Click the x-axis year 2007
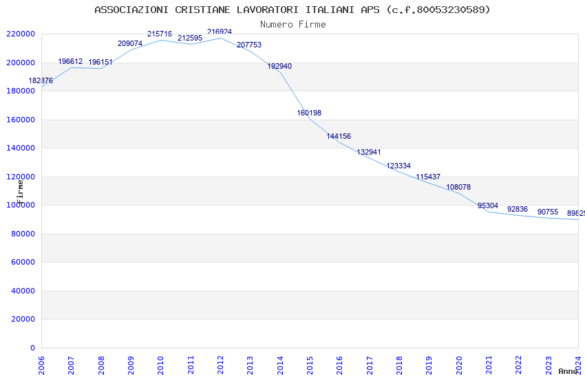This screenshot has width=585, height=378. (x=72, y=366)
